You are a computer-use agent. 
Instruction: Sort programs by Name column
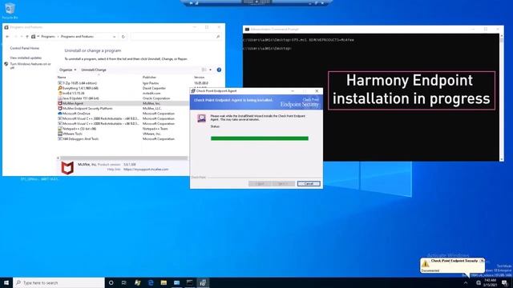tap(62, 77)
